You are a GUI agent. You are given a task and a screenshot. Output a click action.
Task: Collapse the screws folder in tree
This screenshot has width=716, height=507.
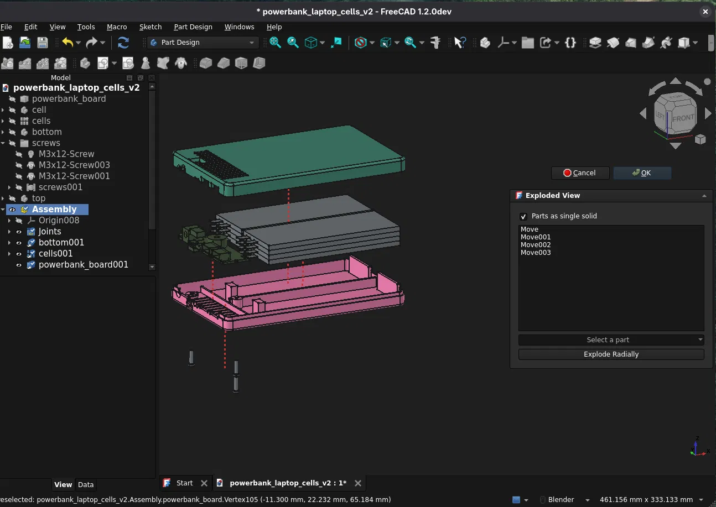pyautogui.click(x=3, y=143)
